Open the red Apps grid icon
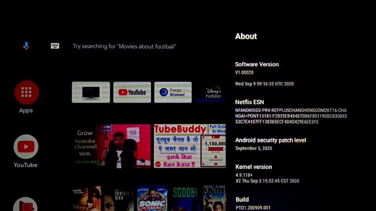 pyautogui.click(x=26, y=93)
